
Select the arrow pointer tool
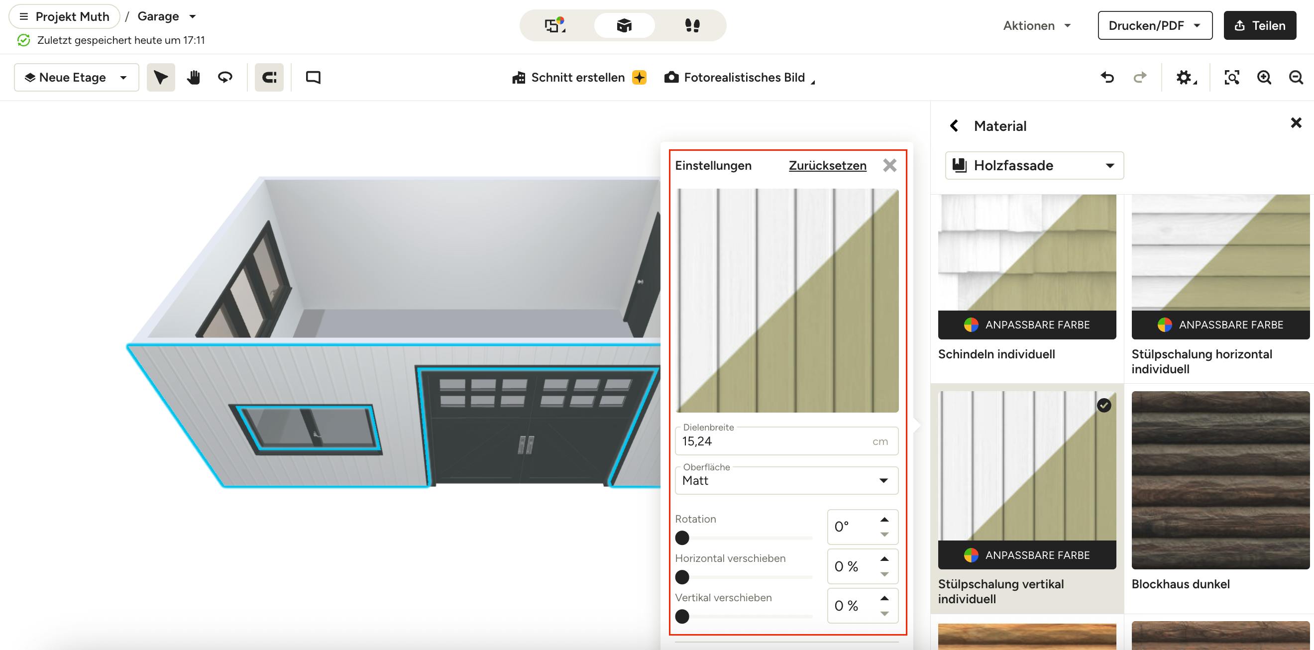(161, 78)
